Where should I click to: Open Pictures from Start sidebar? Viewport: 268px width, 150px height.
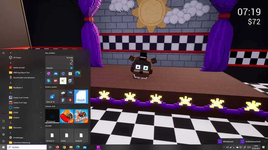[x=3, y=128]
